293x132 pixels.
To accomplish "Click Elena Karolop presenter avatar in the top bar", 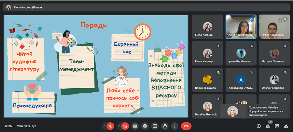I will (x=8, y=7).
